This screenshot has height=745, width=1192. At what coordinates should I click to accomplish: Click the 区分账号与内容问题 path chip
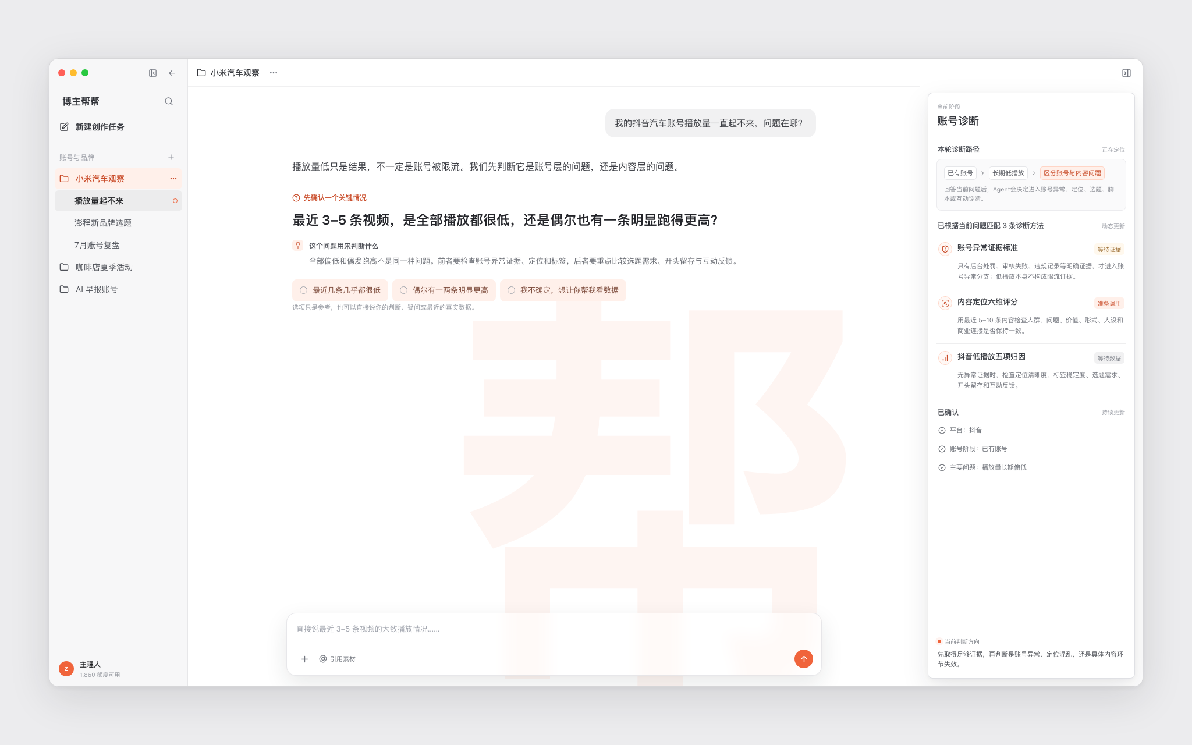[1072, 173]
